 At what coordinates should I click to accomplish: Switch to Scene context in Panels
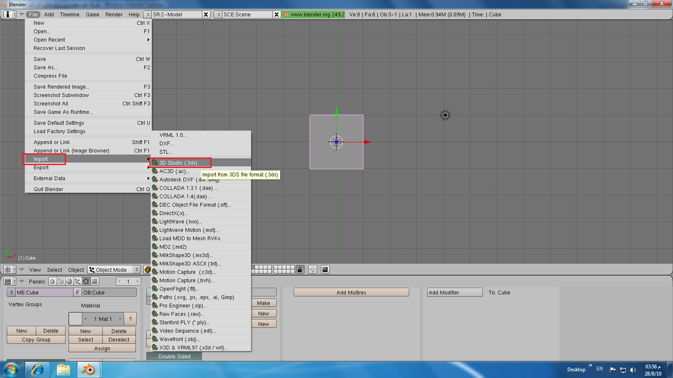coord(95,281)
